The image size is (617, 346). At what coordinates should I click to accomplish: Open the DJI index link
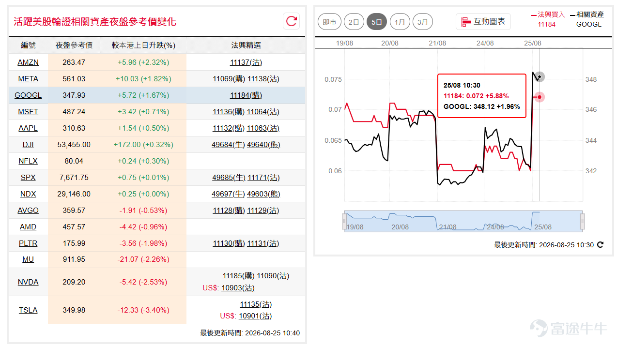(x=28, y=145)
